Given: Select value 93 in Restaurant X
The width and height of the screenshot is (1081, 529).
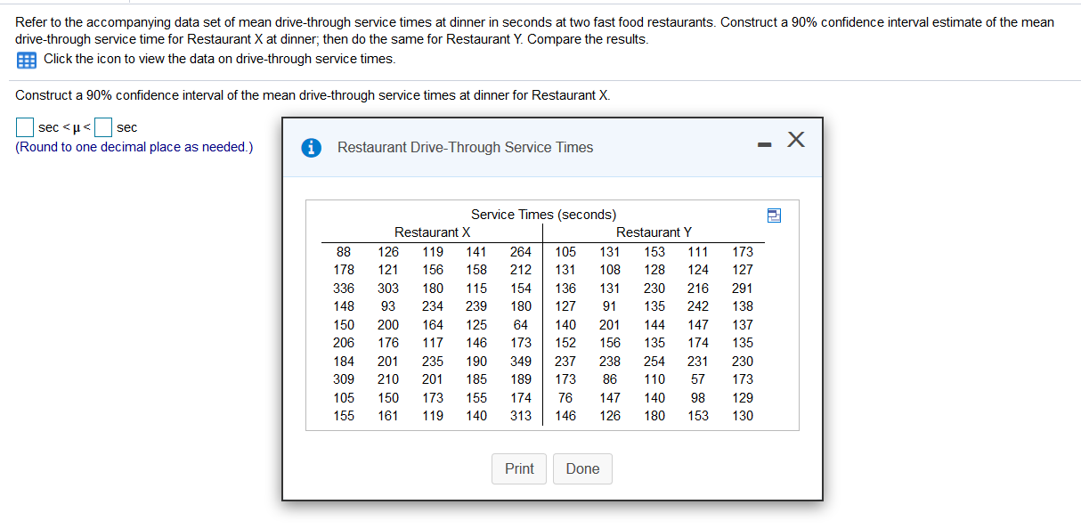Looking at the screenshot, I should pyautogui.click(x=388, y=306).
